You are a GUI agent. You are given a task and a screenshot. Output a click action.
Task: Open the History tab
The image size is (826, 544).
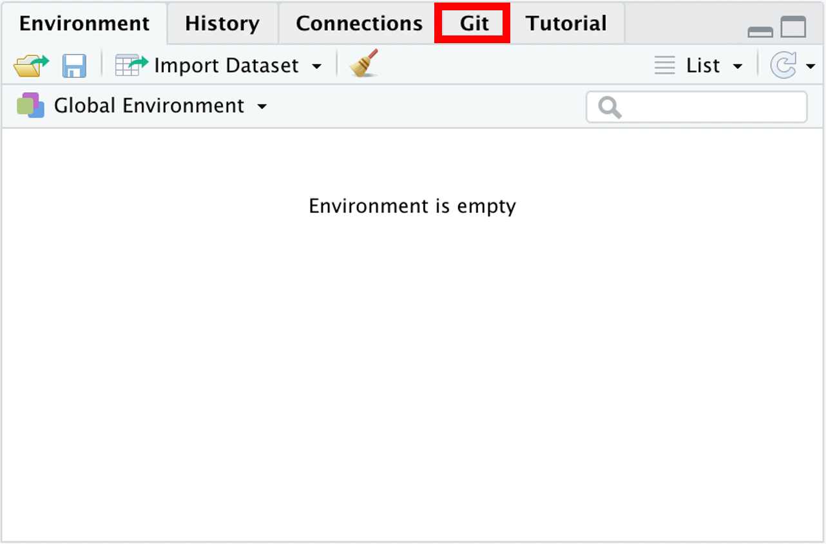click(222, 24)
